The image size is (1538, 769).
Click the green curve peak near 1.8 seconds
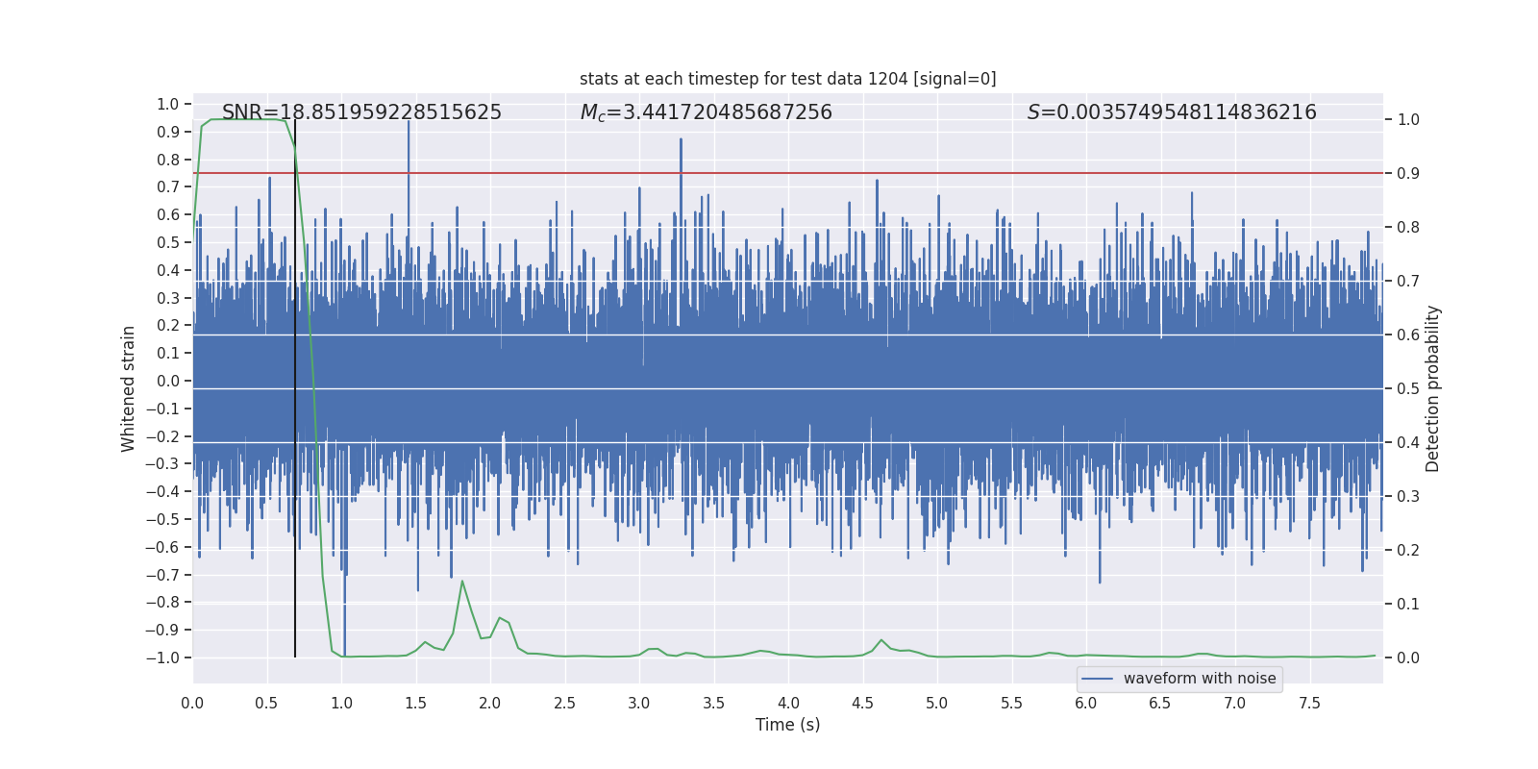462,582
